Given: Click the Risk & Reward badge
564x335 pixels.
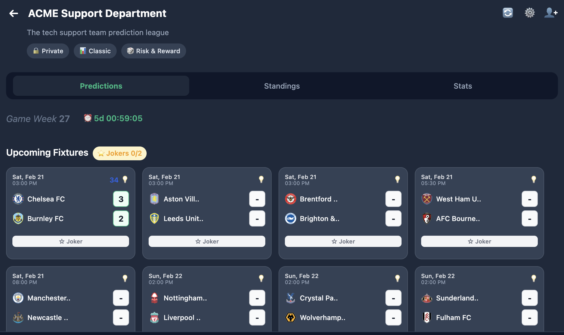Looking at the screenshot, I should coord(154,51).
